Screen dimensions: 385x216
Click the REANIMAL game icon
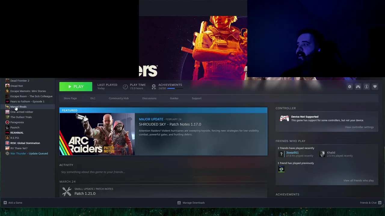pyautogui.click(x=8, y=133)
